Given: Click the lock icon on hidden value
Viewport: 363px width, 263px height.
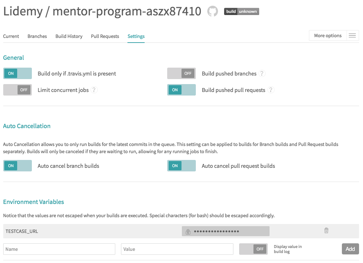Looking at the screenshot, I should pyautogui.click(x=188, y=232).
